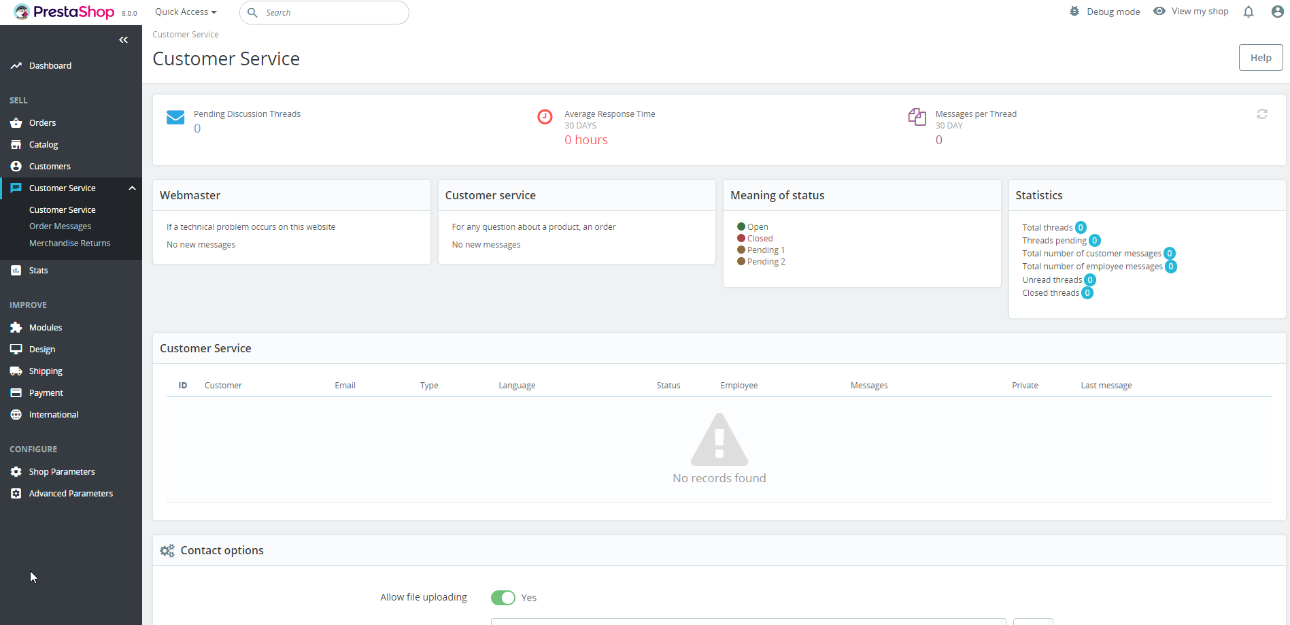Click the Modules puzzle icon in sidebar
Screen dimensions: 1290x625
click(16, 328)
